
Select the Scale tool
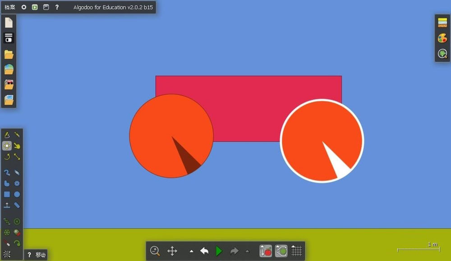pyautogui.click(x=17, y=157)
